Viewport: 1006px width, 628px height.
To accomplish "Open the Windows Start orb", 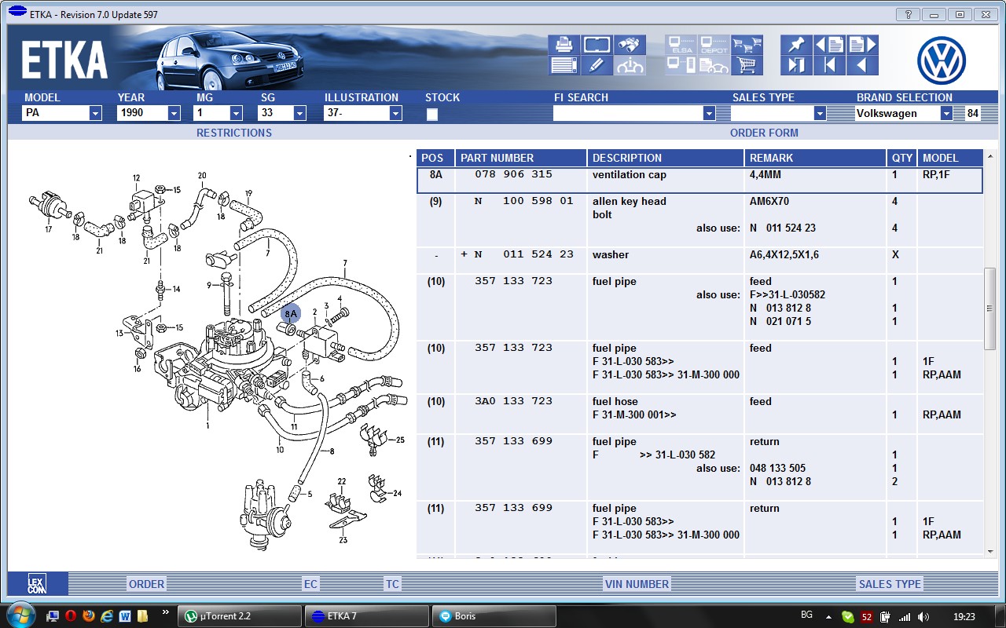I will coord(19,615).
